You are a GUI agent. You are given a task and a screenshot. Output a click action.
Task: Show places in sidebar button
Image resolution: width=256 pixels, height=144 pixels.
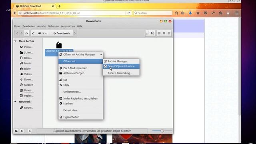tap(16, 131)
